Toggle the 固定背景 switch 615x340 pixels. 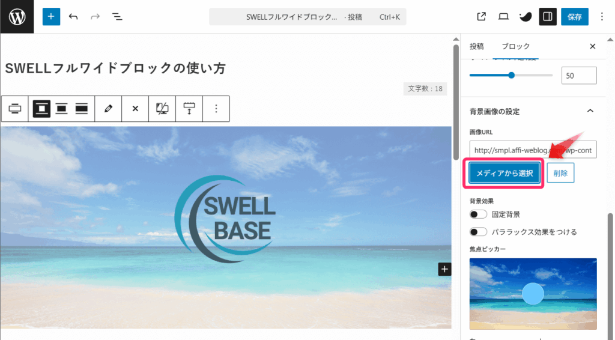[x=478, y=214]
